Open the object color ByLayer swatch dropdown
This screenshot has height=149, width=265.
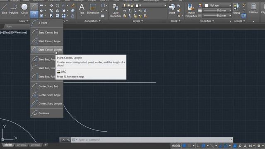click(217, 5)
